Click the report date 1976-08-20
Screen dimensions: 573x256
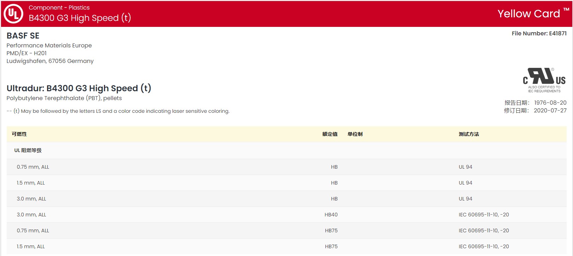tap(550, 103)
